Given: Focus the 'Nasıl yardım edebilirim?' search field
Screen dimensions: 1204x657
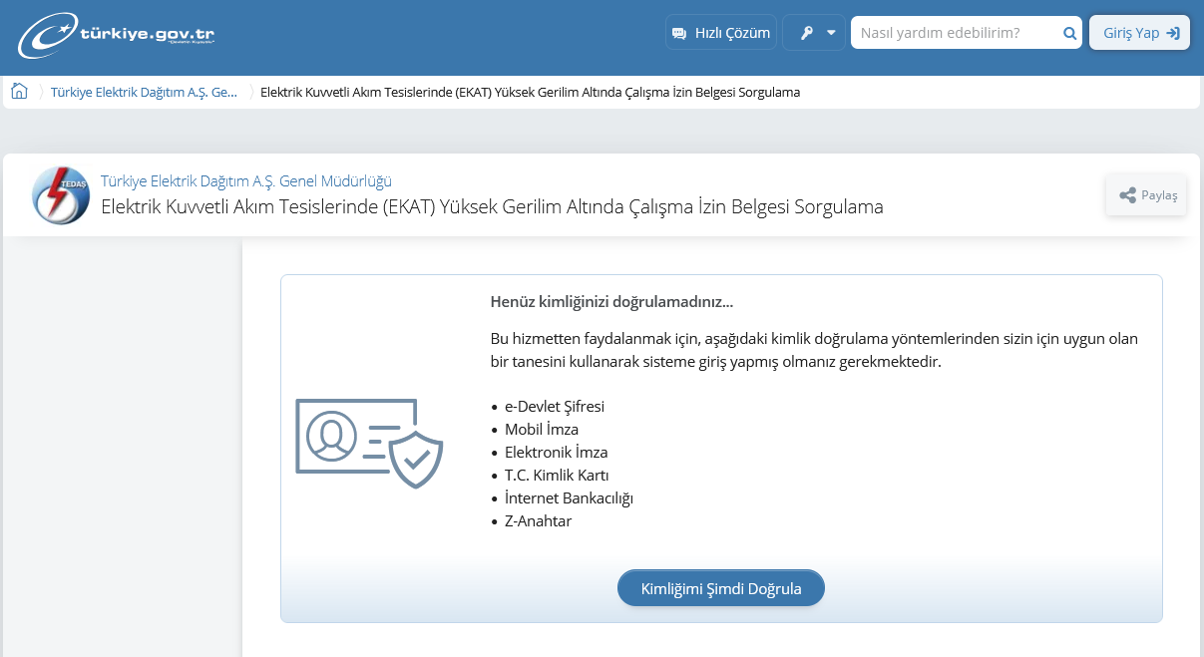Looking at the screenshot, I should (955, 33).
